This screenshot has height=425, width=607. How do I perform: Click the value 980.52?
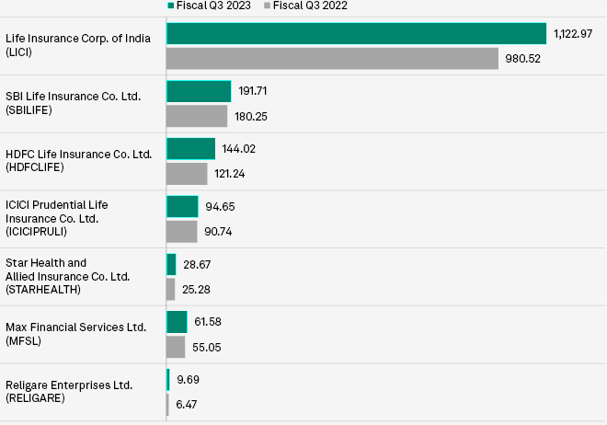tap(522, 59)
